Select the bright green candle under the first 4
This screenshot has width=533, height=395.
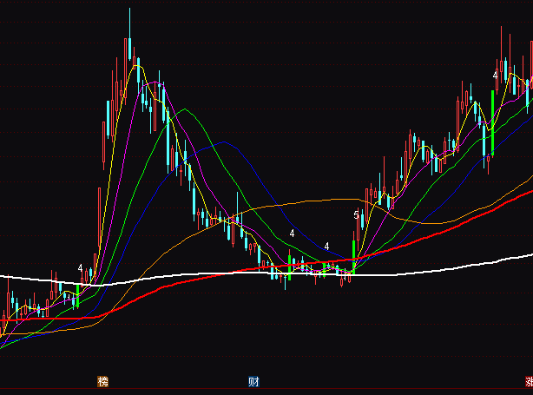click(x=77, y=295)
